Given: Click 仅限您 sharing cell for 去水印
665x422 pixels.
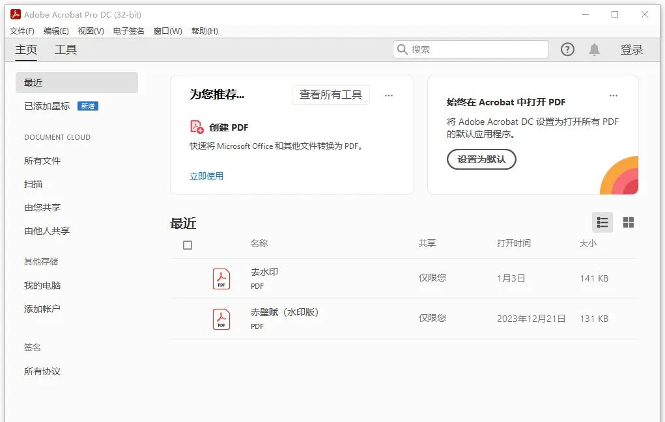Looking at the screenshot, I should (x=432, y=278).
